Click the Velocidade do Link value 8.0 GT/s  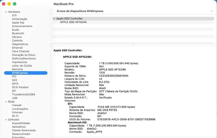tap(104, 82)
